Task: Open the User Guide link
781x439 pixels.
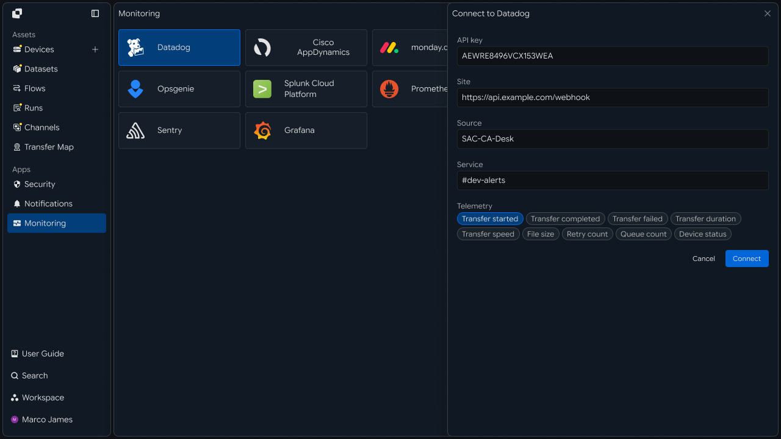Action: 43,354
